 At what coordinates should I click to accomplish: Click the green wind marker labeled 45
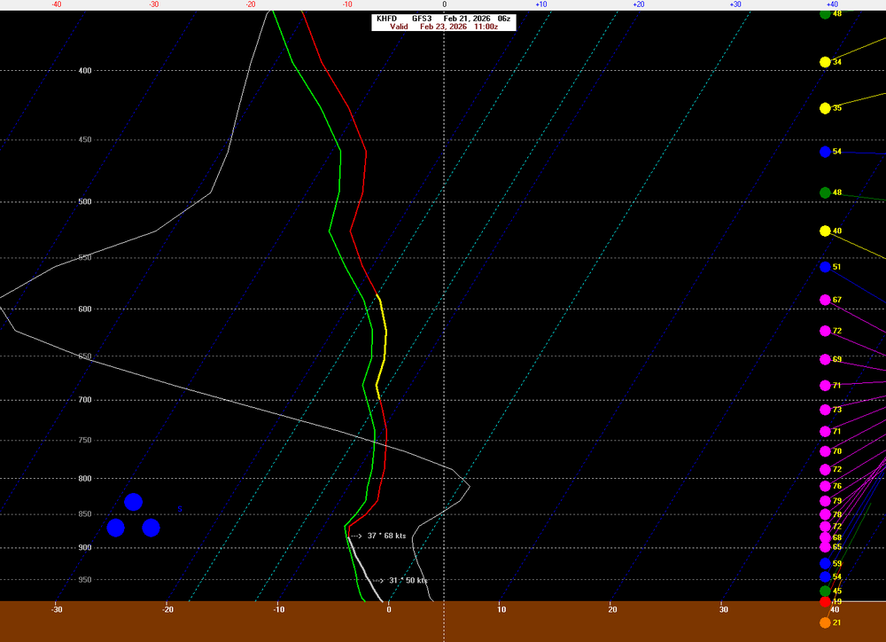point(825,591)
